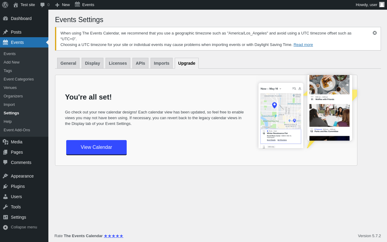Dismiss the timezone notice
The height and width of the screenshot is (242, 387).
tap(375, 33)
